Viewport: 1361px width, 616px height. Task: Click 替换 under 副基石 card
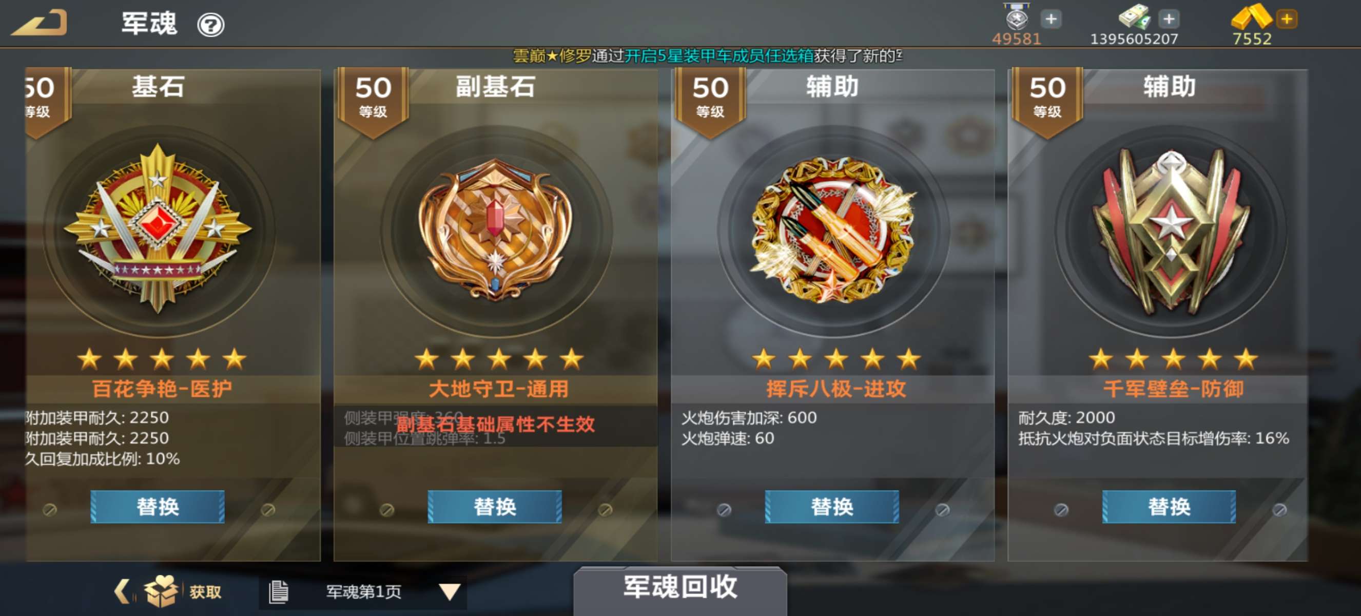(x=495, y=507)
